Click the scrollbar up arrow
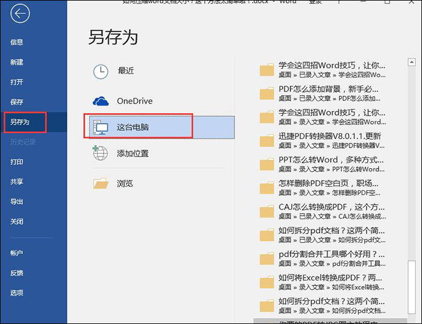Screen dimensions: 422x324 [412, 62]
